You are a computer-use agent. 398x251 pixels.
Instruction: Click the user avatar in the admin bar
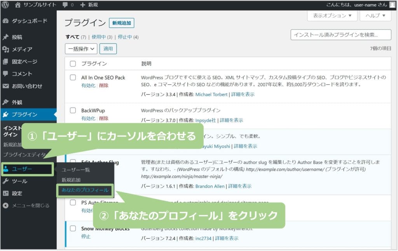coord(393,5)
